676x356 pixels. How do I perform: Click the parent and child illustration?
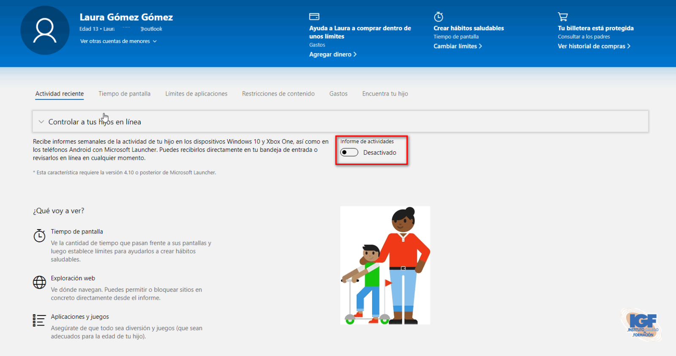(x=385, y=266)
